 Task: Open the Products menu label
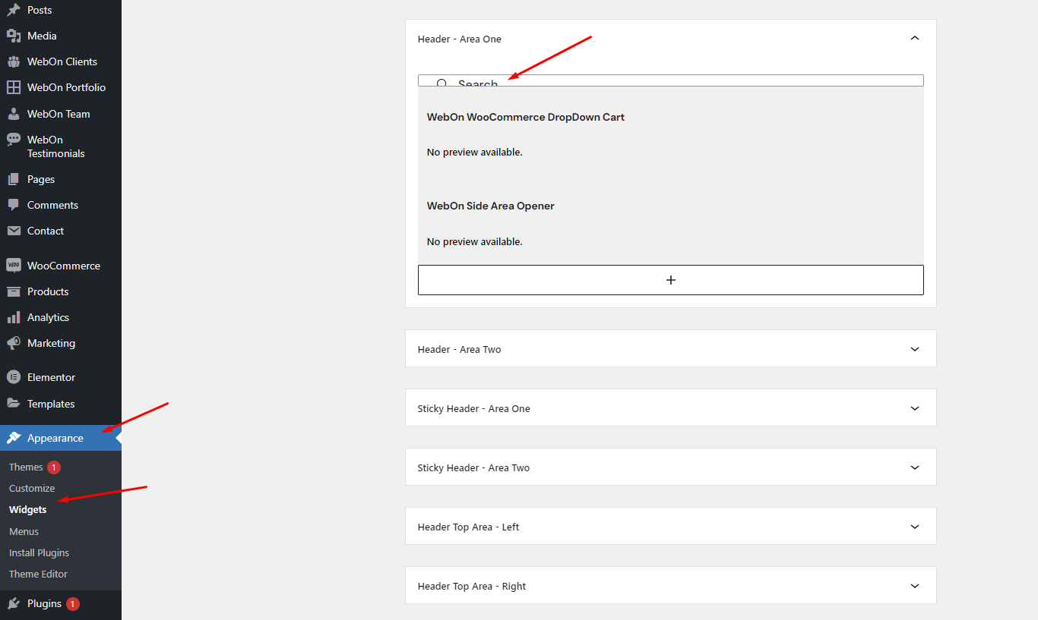pyautogui.click(x=48, y=291)
